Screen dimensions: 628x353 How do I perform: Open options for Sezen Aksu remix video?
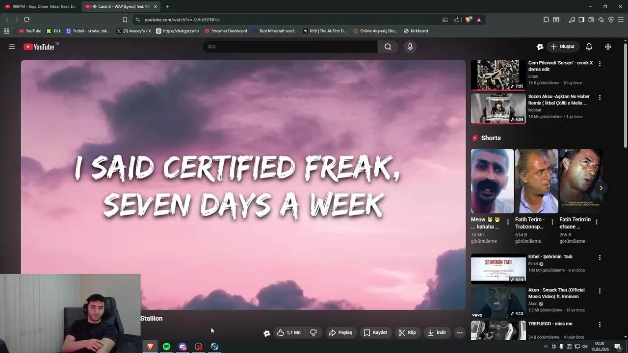click(600, 98)
